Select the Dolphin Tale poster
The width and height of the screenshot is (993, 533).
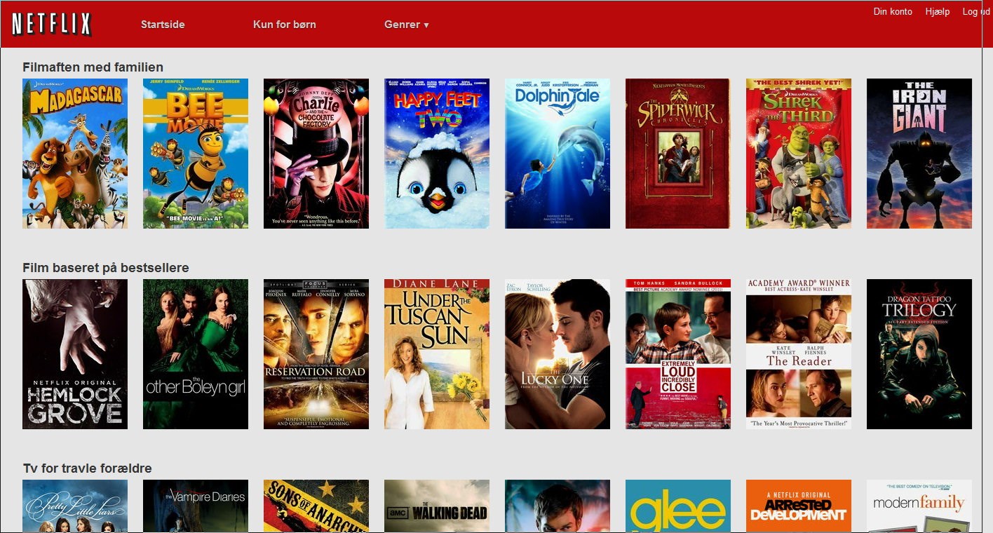point(558,154)
